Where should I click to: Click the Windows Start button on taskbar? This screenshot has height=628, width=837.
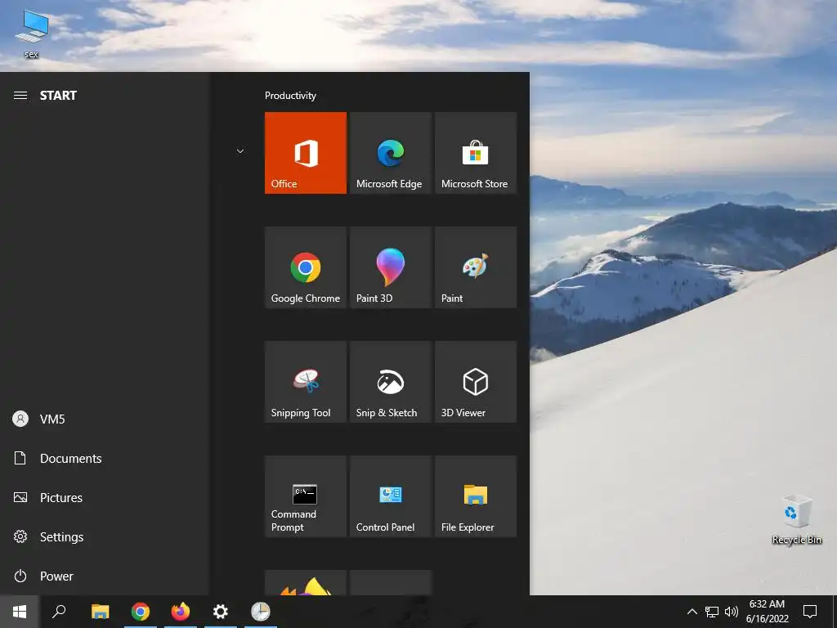point(20,612)
